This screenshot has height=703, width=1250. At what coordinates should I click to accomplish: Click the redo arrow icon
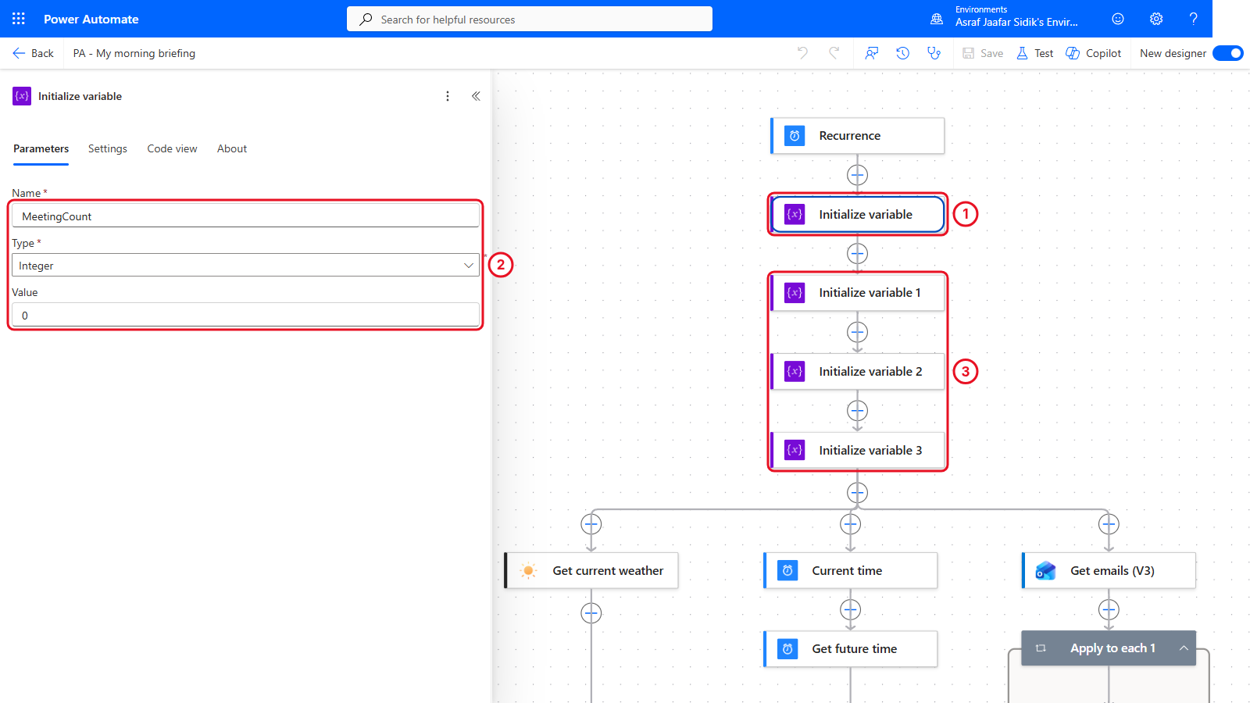[834, 53]
